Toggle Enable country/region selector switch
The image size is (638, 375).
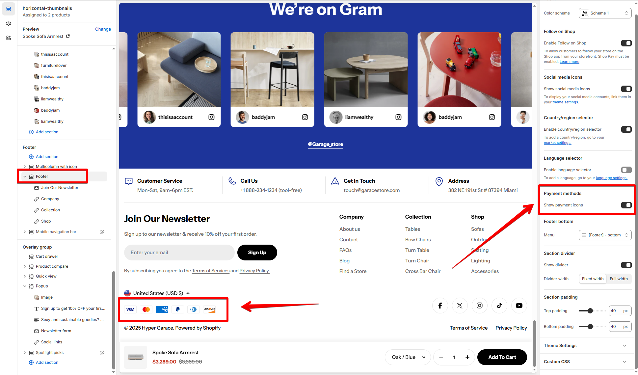[x=626, y=129]
